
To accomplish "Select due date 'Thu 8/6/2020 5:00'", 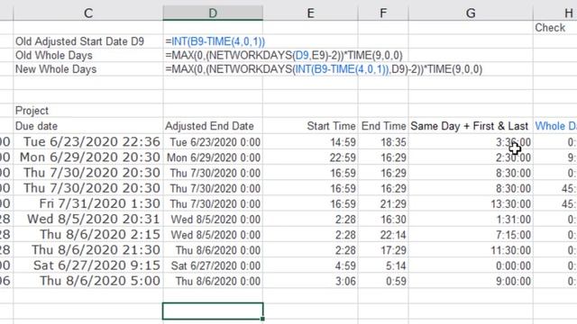I will [100, 281].
